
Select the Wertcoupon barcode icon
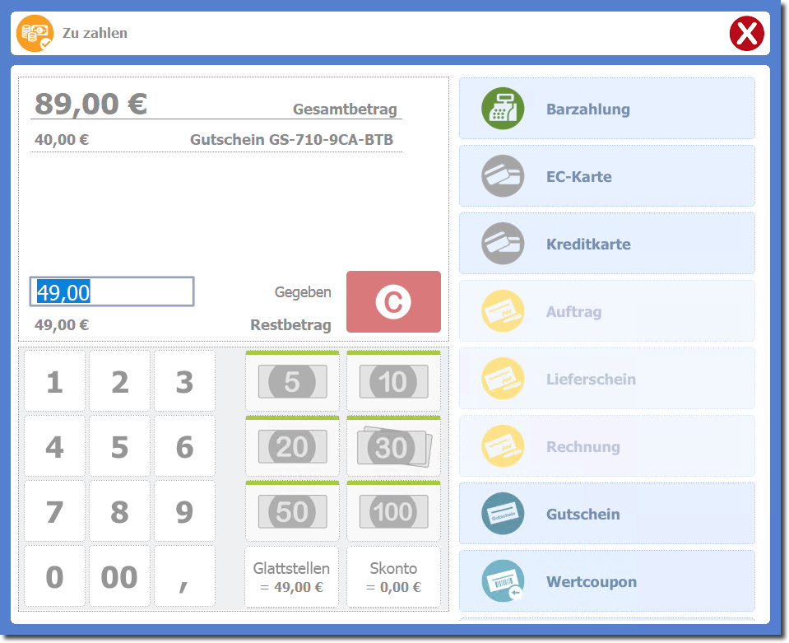(x=503, y=581)
